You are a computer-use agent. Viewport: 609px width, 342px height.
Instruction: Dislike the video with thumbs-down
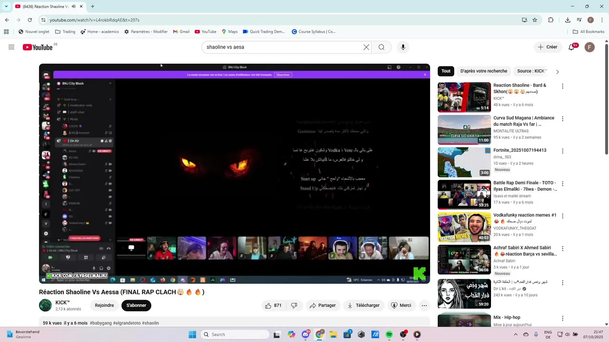coord(294,305)
